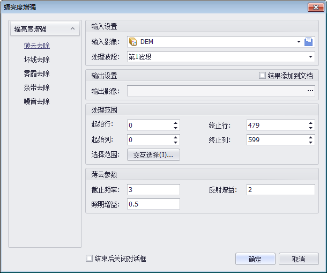Collapse the 辐亮度增强 sidebar group
327x273 pixels.
(71, 29)
